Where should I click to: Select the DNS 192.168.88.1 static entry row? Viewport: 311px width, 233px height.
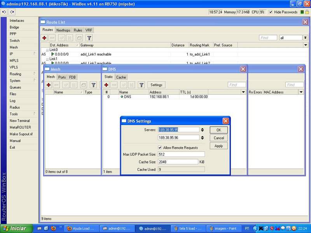(175, 97)
